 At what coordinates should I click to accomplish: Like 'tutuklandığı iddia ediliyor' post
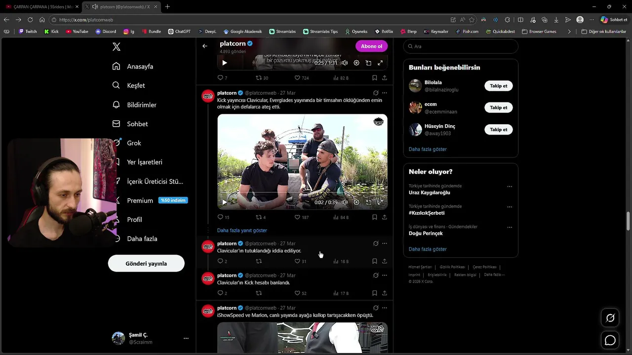tap(300, 261)
